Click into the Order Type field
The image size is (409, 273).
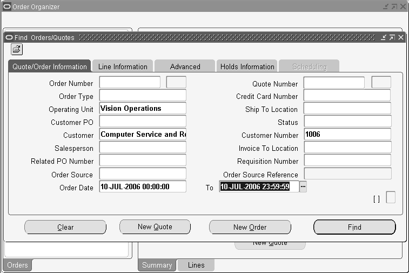(x=143, y=95)
